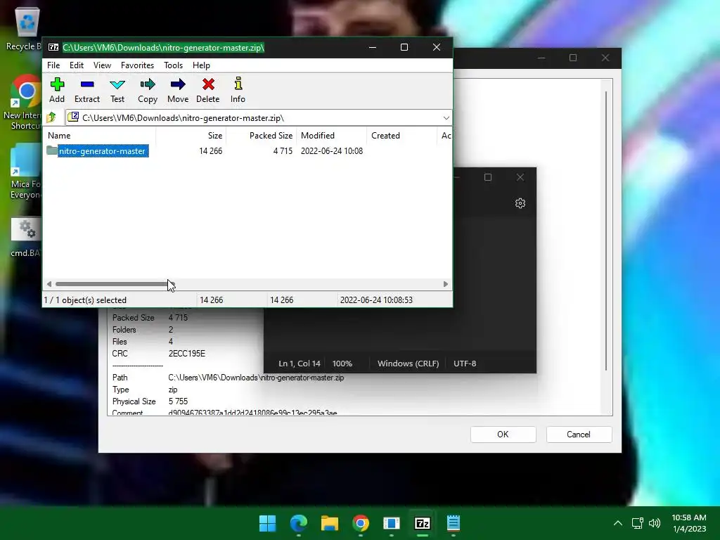This screenshot has height=540, width=720.
Task: Open File Explorer from the taskbar
Action: [330, 523]
